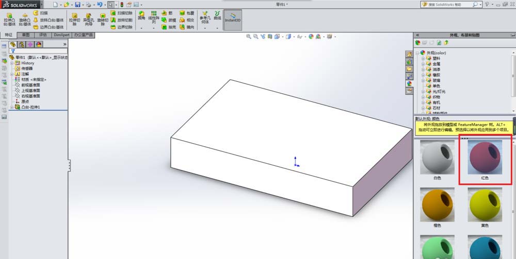Expand left panel with double chevron
The width and height of the screenshot is (516, 259).
tap(65, 44)
